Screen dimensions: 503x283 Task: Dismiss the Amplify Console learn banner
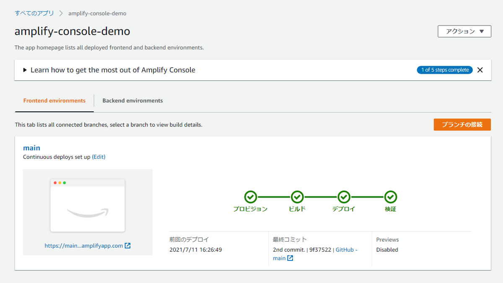tap(480, 70)
